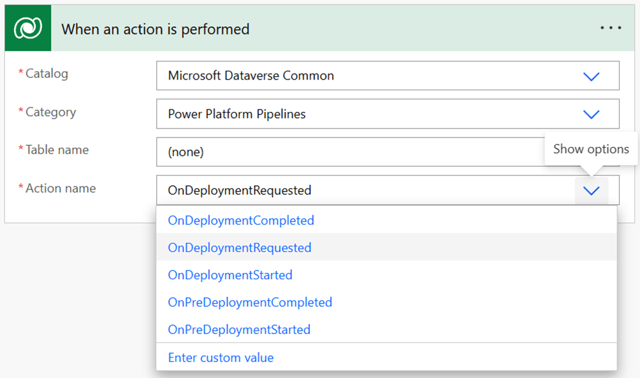The image size is (640, 378).
Task: Click the green Dataverse connector icon
Action: point(28,29)
